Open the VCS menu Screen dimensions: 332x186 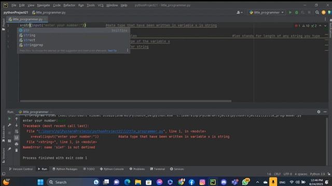pos(100,5)
